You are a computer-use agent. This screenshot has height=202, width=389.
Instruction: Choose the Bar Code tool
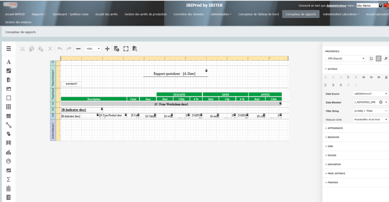pos(8,142)
